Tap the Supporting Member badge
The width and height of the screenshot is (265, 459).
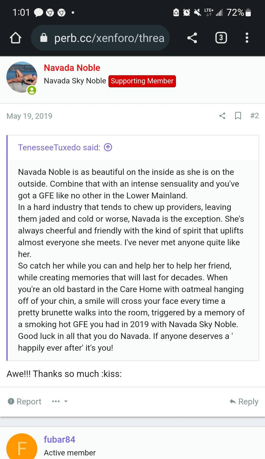point(142,81)
